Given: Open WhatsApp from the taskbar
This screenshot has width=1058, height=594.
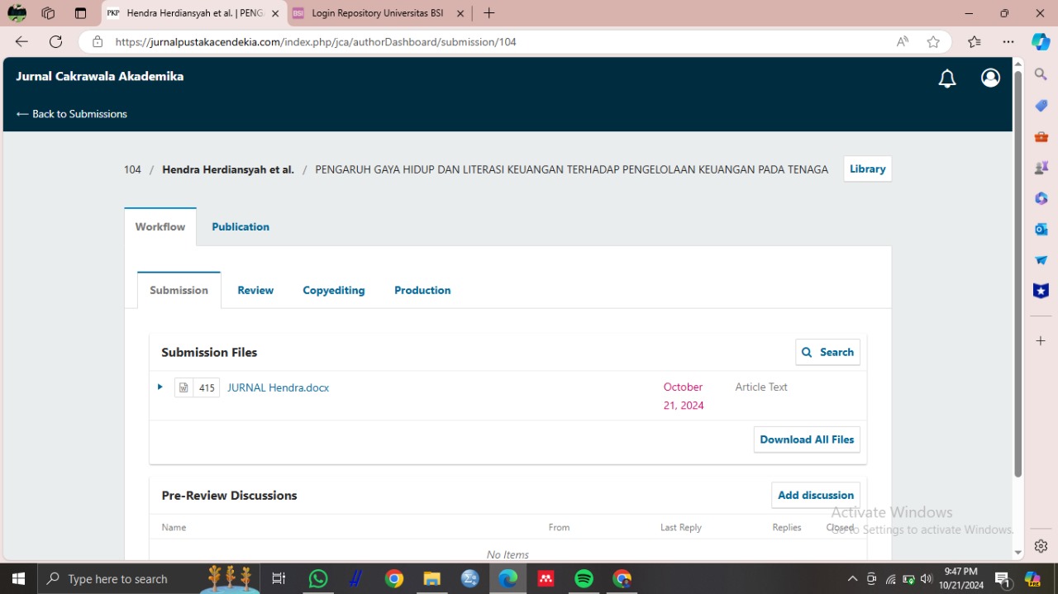Looking at the screenshot, I should (x=318, y=578).
